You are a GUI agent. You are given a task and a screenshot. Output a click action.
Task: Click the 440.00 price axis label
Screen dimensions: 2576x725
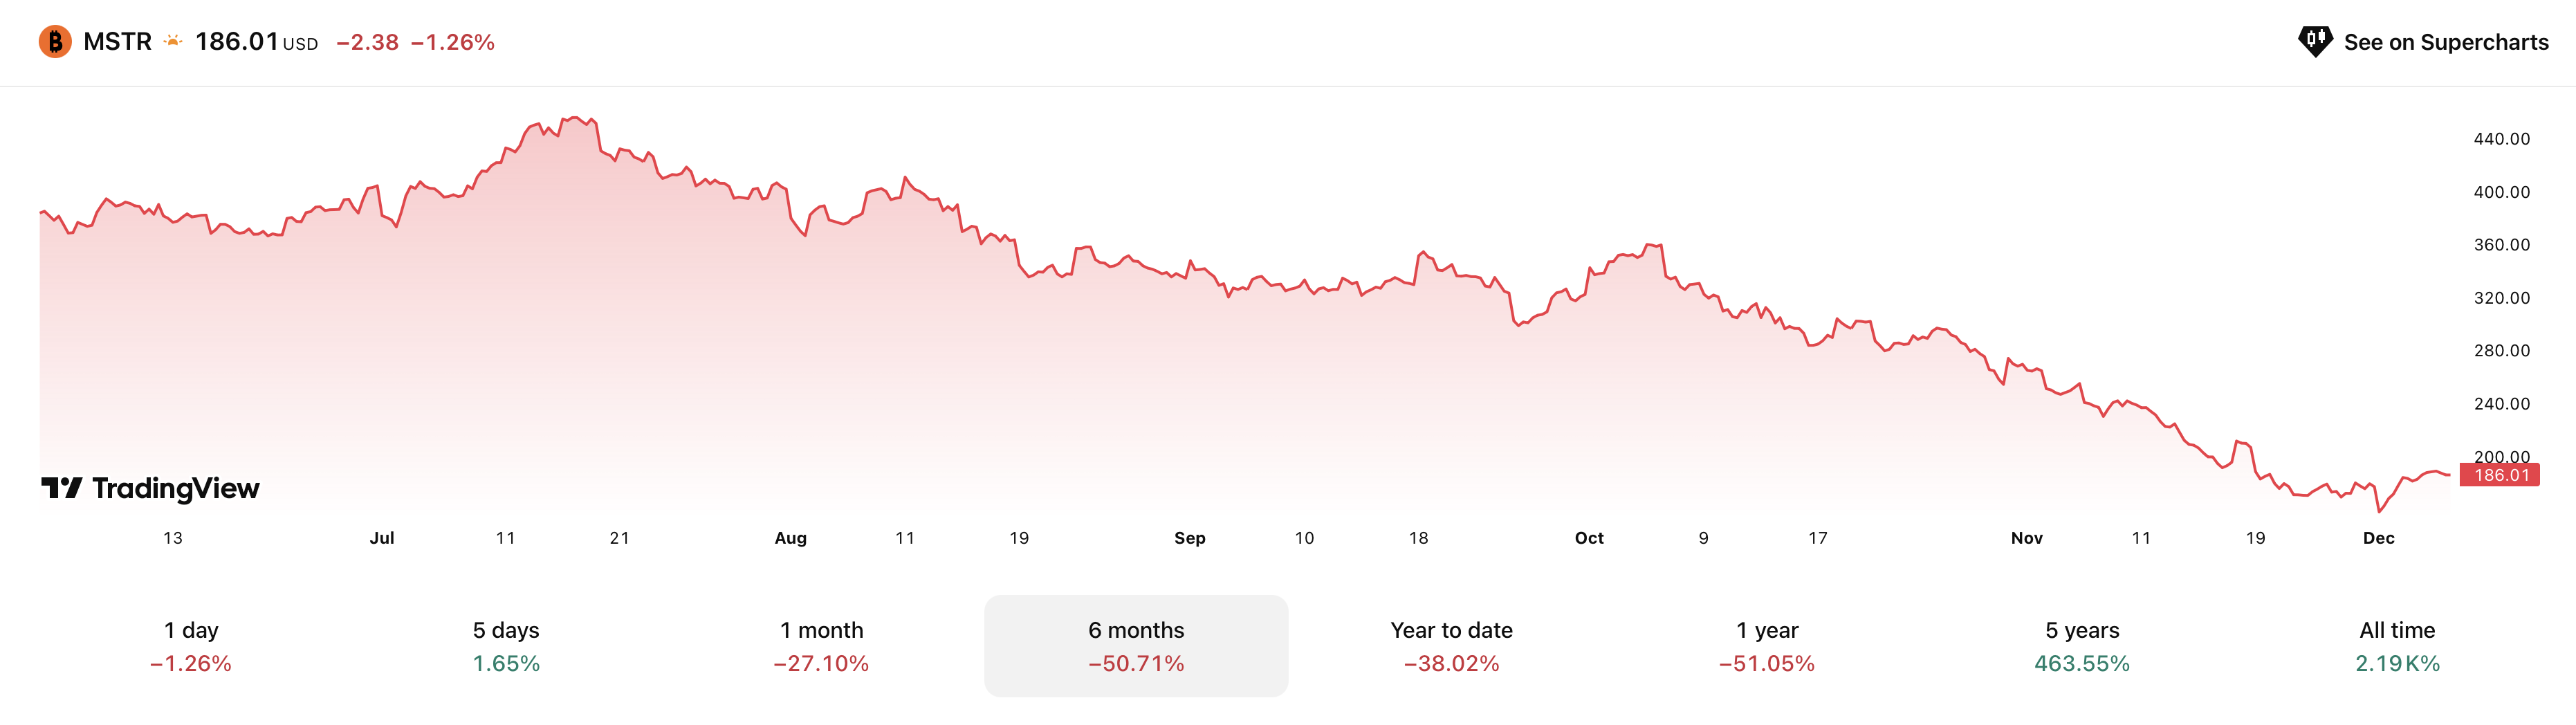pos(2501,139)
